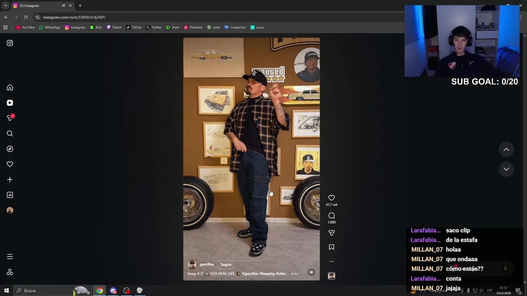Image resolution: width=527 pixels, height=296 pixels.
Task: Click the Instagram logo in the sidebar
Action: (x=10, y=43)
